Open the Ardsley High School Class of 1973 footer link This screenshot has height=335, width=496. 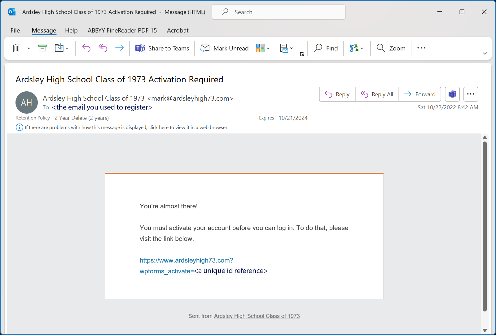[x=257, y=316]
